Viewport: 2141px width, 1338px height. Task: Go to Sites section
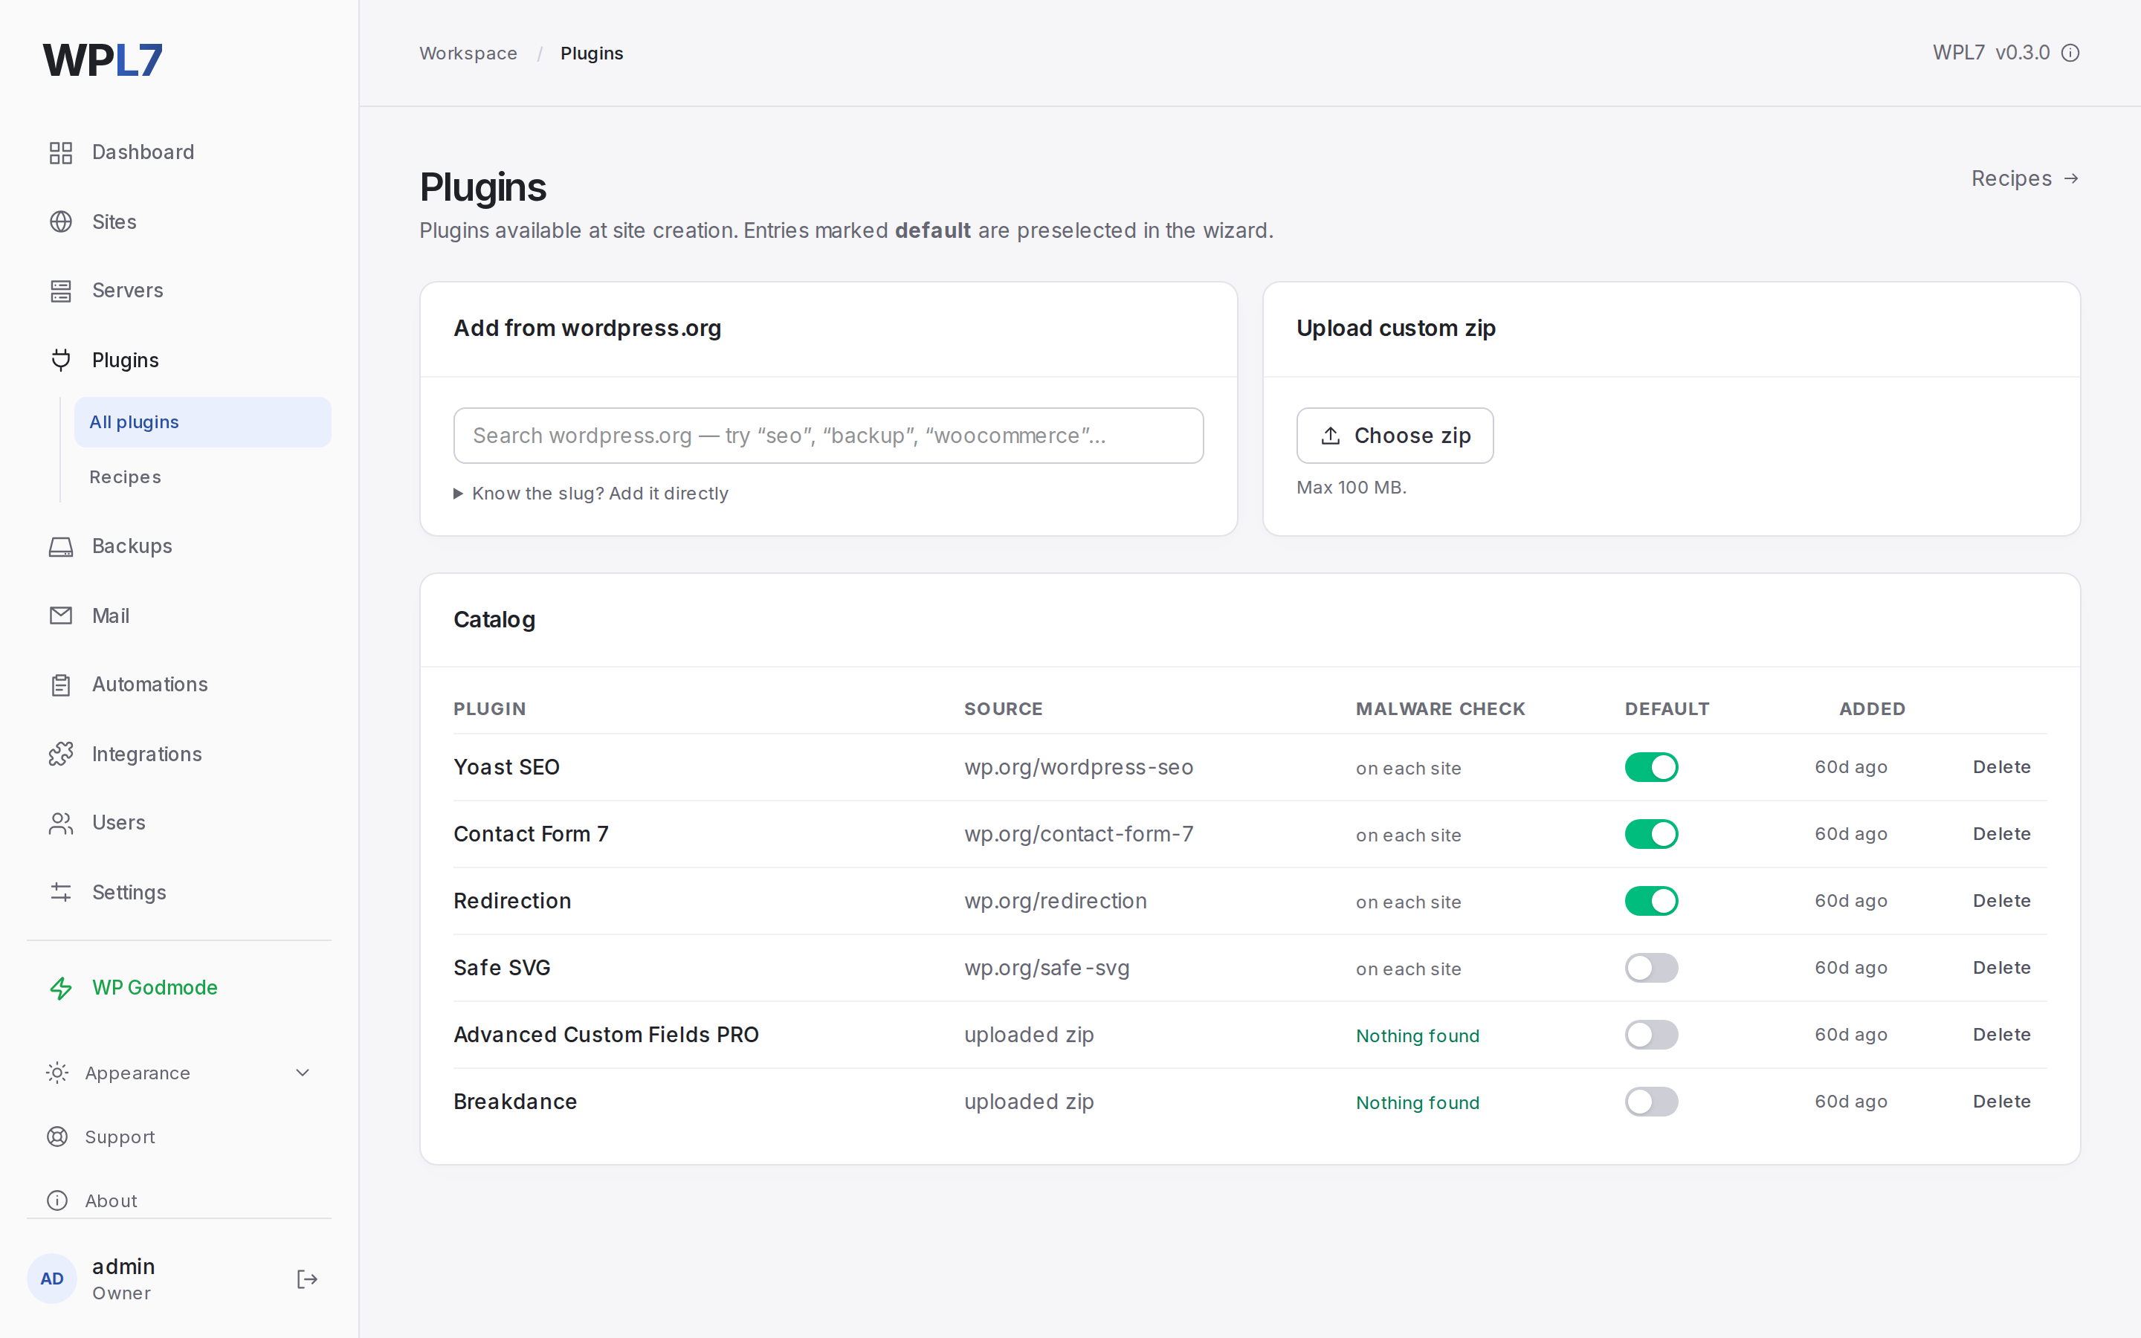tap(178, 222)
